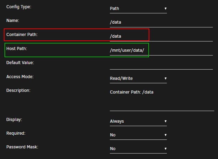Open the Access Mode dropdown showing Read/Write
This screenshot has height=159, width=218.
(138, 78)
